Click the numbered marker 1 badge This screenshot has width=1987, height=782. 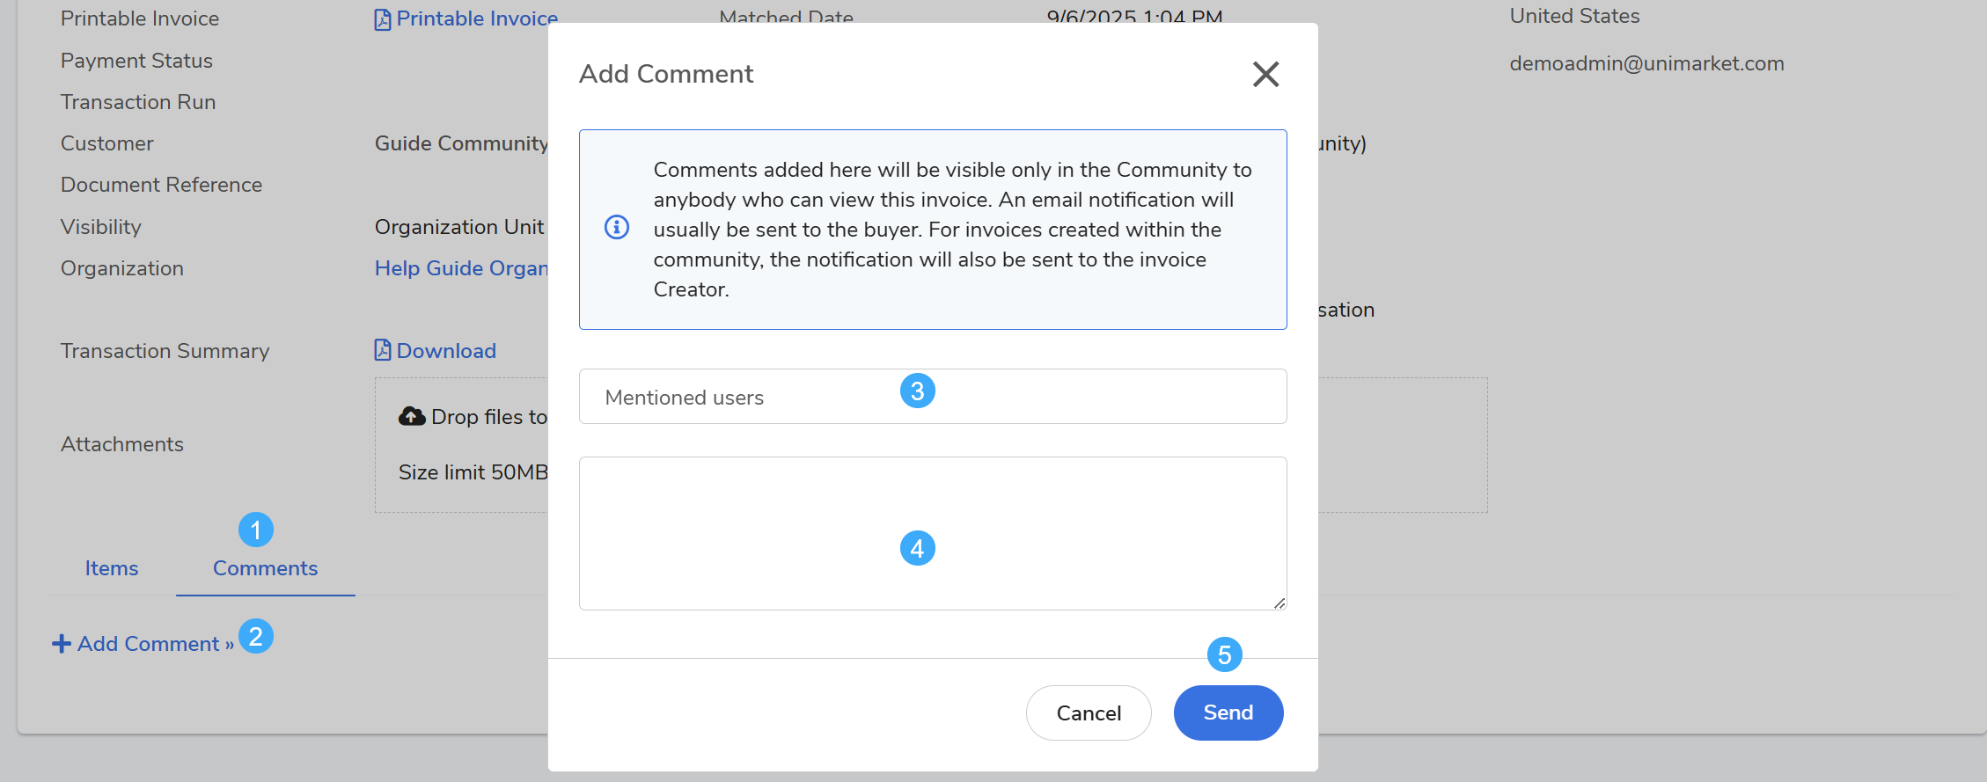[256, 530]
